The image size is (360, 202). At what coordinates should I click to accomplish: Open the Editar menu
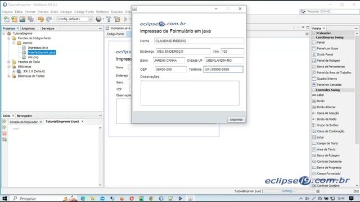(x=19, y=12)
